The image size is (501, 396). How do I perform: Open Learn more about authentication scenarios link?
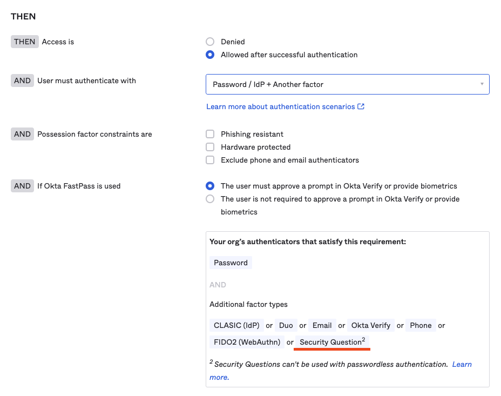pos(281,106)
